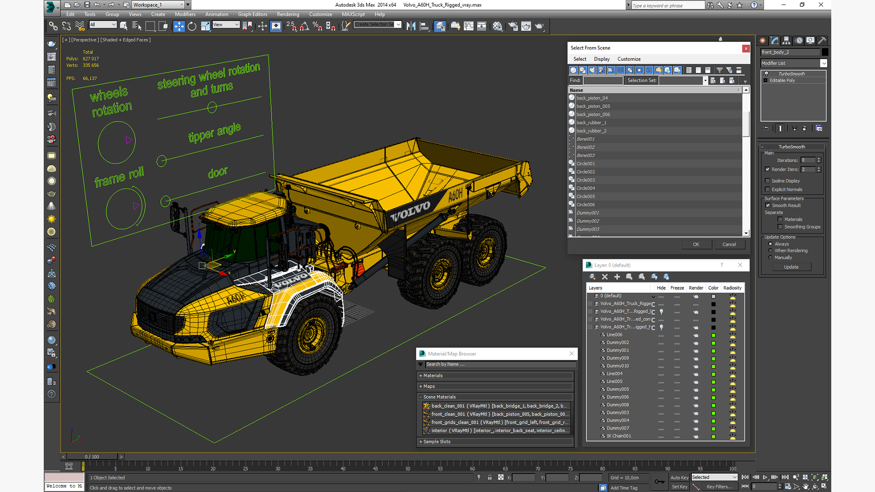Activate the Select and Move tool
This screenshot has width=875, height=492.
pos(179,26)
